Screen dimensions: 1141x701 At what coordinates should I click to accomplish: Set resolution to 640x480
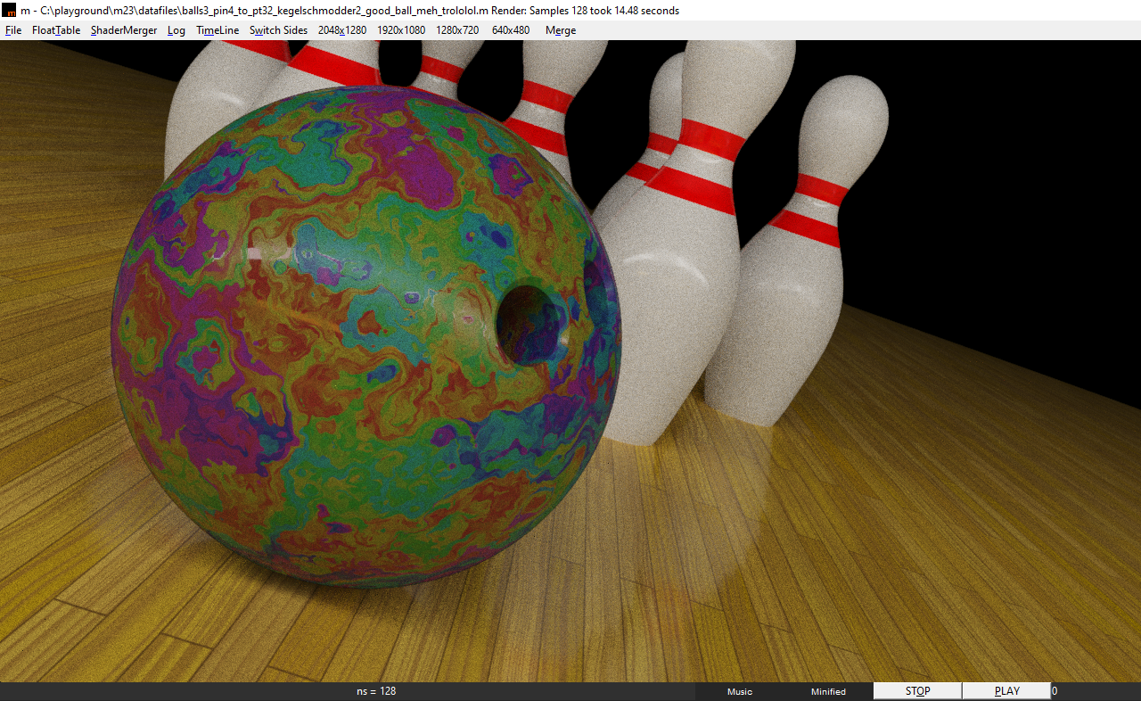(511, 30)
